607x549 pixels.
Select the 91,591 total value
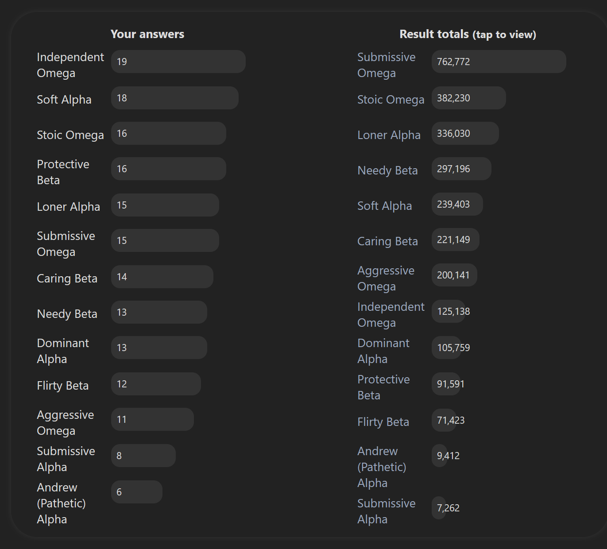[451, 384]
